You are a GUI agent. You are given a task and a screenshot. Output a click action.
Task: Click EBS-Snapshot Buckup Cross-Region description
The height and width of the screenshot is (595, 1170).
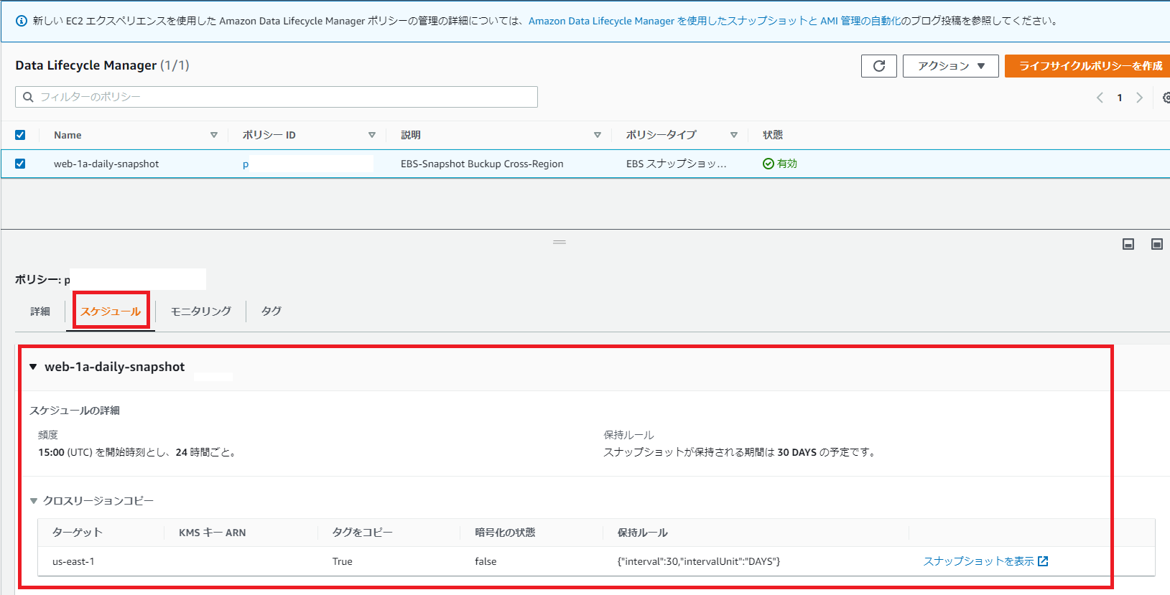click(x=482, y=164)
